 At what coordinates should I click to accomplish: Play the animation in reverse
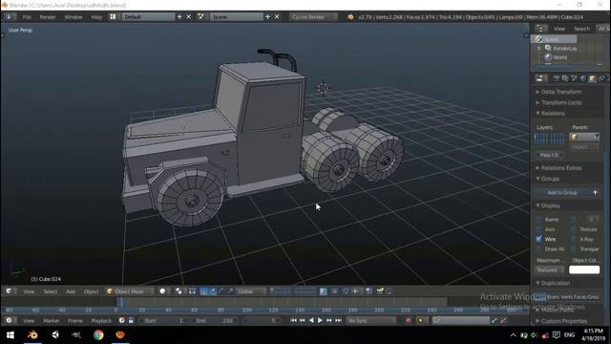pyautogui.click(x=311, y=320)
